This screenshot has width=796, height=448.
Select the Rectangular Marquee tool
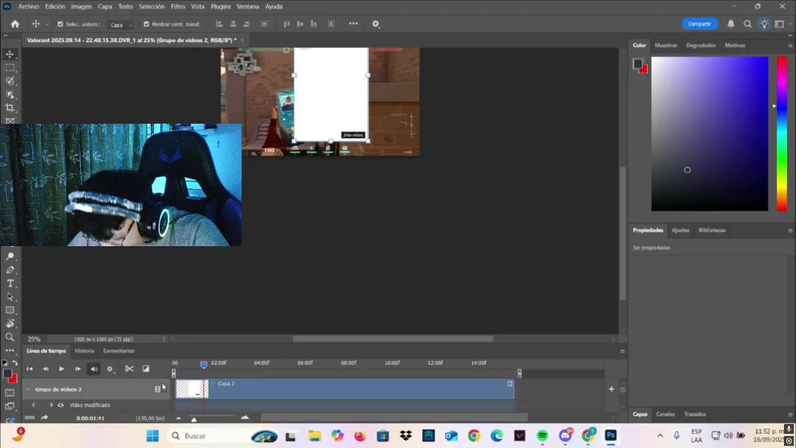click(x=10, y=67)
